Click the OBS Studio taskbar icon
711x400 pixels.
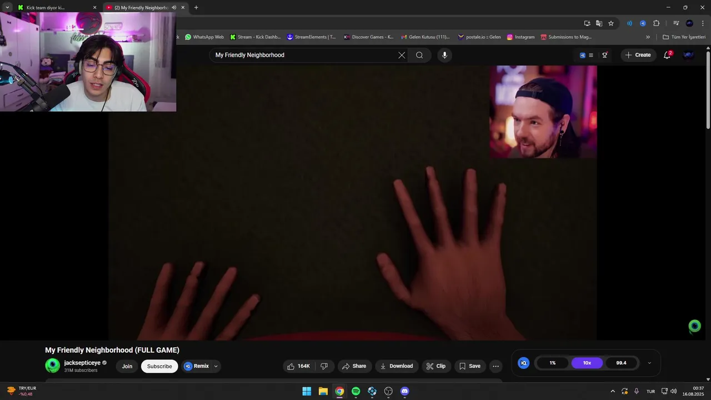pos(388,391)
